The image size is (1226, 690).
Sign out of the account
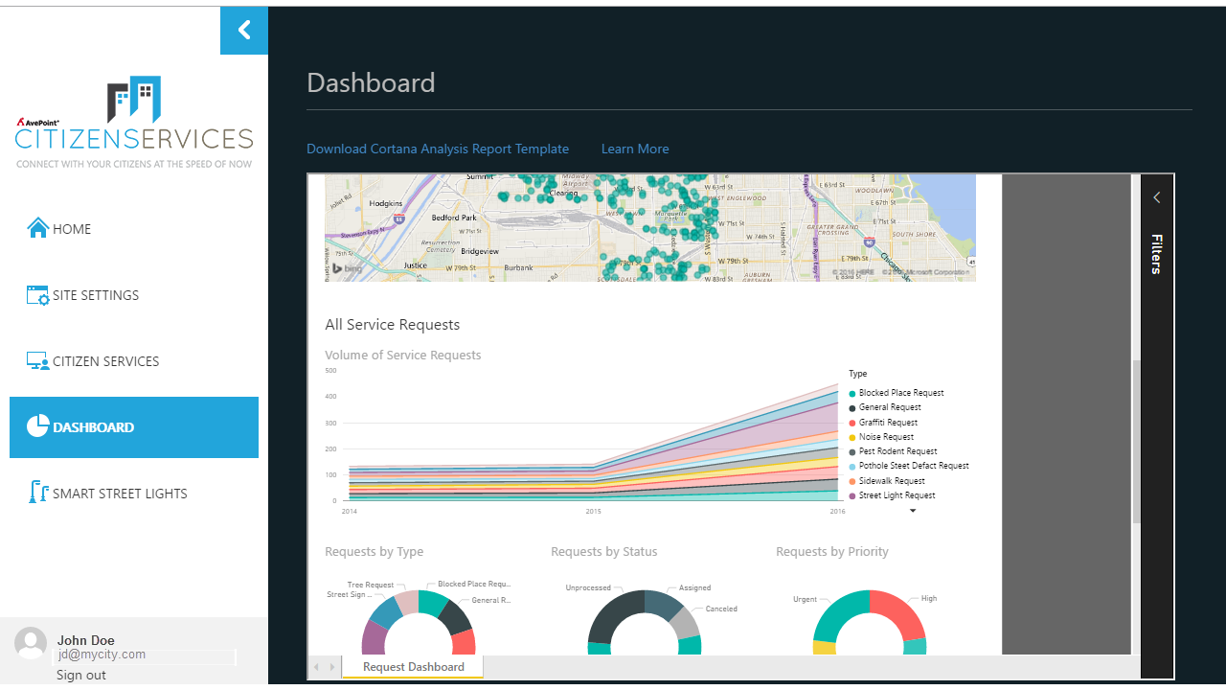click(81, 675)
